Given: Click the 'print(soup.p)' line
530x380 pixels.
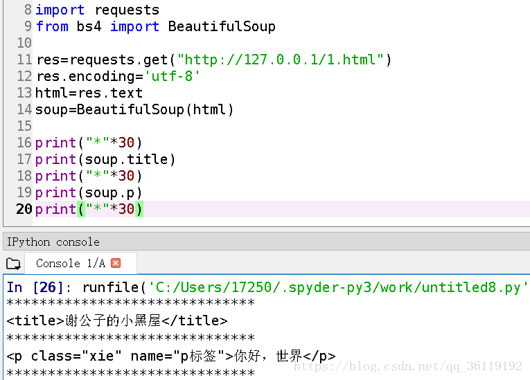Looking at the screenshot, I should (x=89, y=192).
